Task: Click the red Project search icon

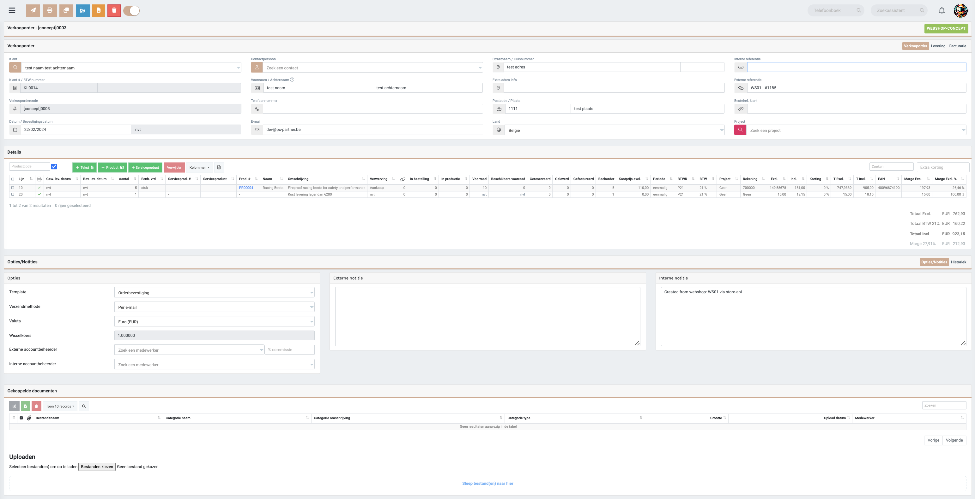Action: 740,130
